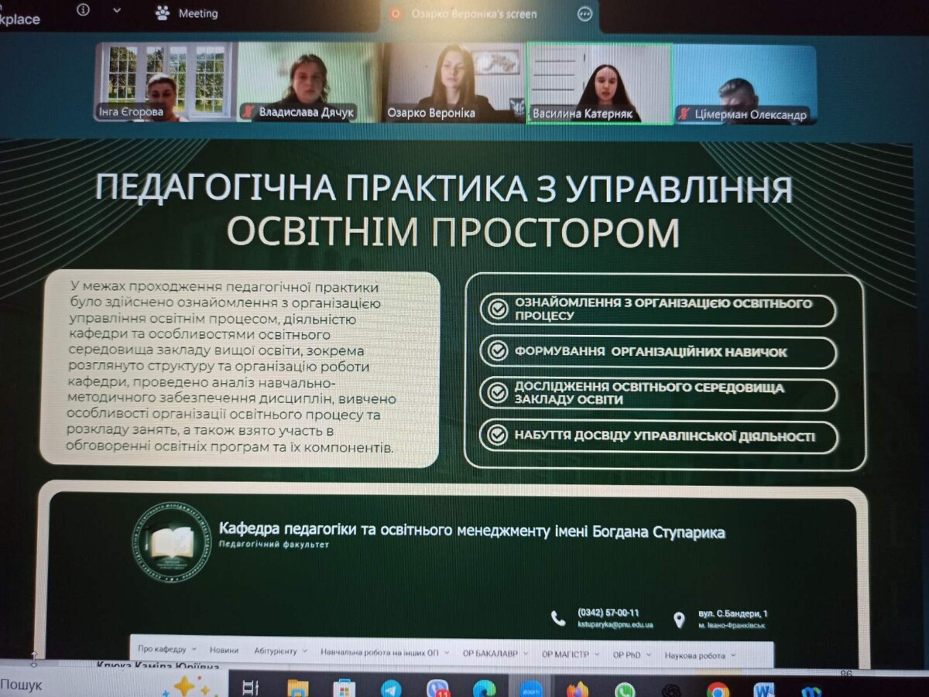
Task: Open File Explorer from the taskbar
Action: pos(298,688)
